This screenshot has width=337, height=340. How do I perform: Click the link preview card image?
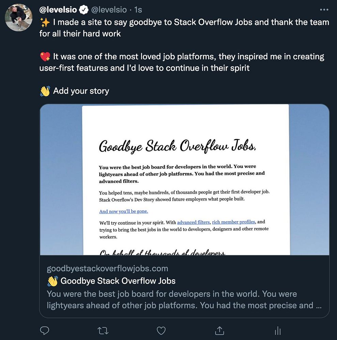coord(184,180)
